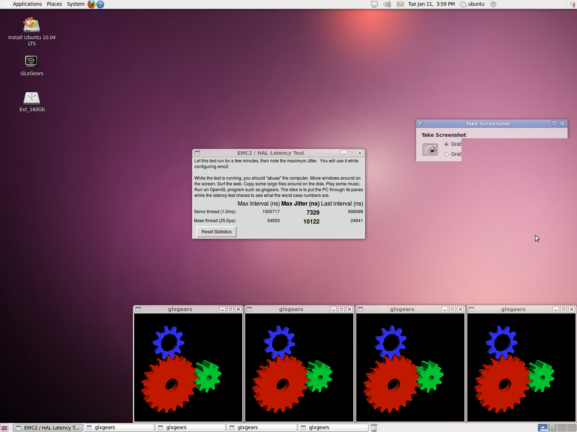Open the Help icon in top panel
The width and height of the screenshot is (577, 432).
pyautogui.click(x=101, y=4)
